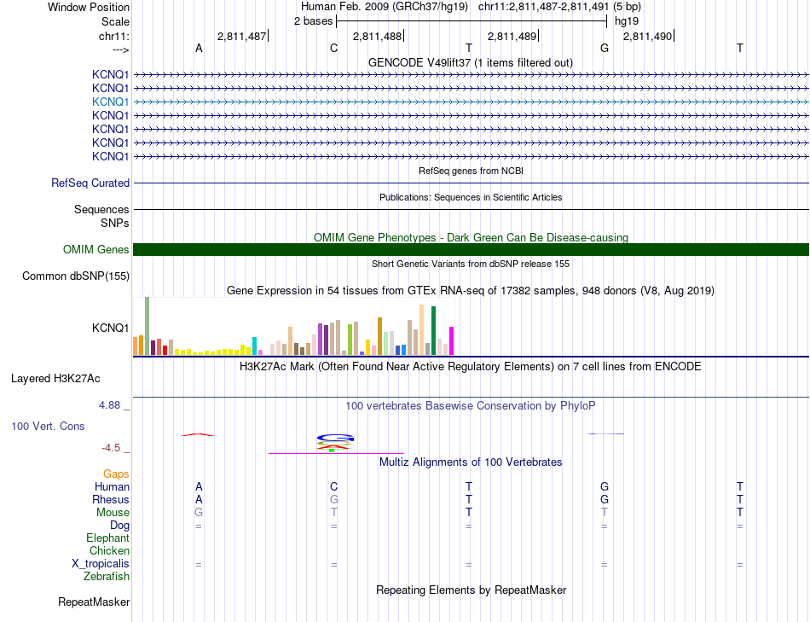
Task: Click the Human species label
Action: [112, 487]
